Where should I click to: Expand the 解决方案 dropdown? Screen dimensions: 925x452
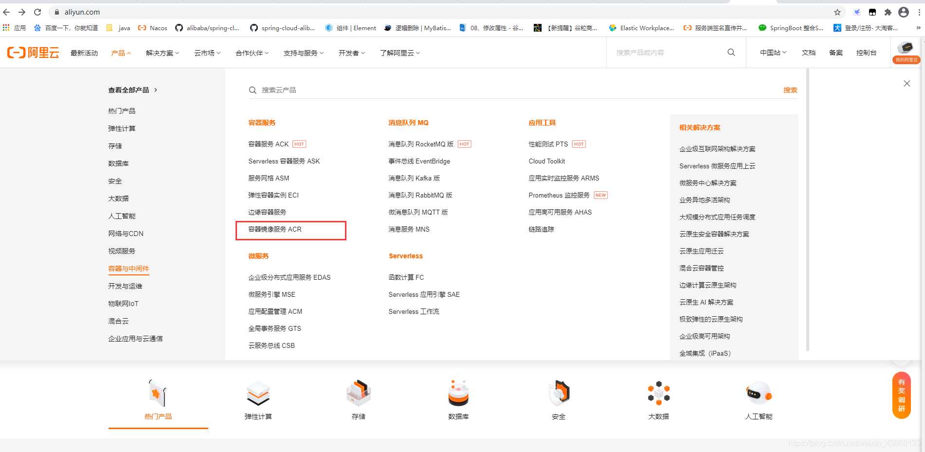[163, 53]
